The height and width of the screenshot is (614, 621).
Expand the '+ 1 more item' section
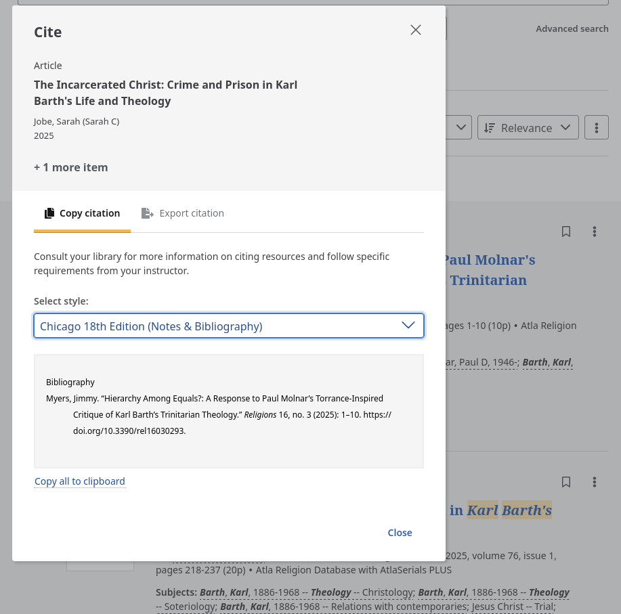[70, 167]
